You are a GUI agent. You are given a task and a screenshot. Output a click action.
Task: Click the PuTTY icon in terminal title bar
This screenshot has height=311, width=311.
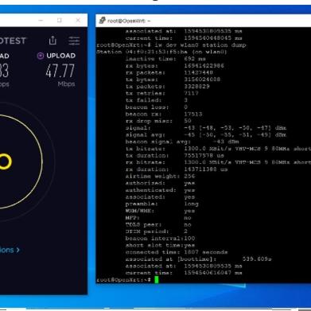point(103,21)
